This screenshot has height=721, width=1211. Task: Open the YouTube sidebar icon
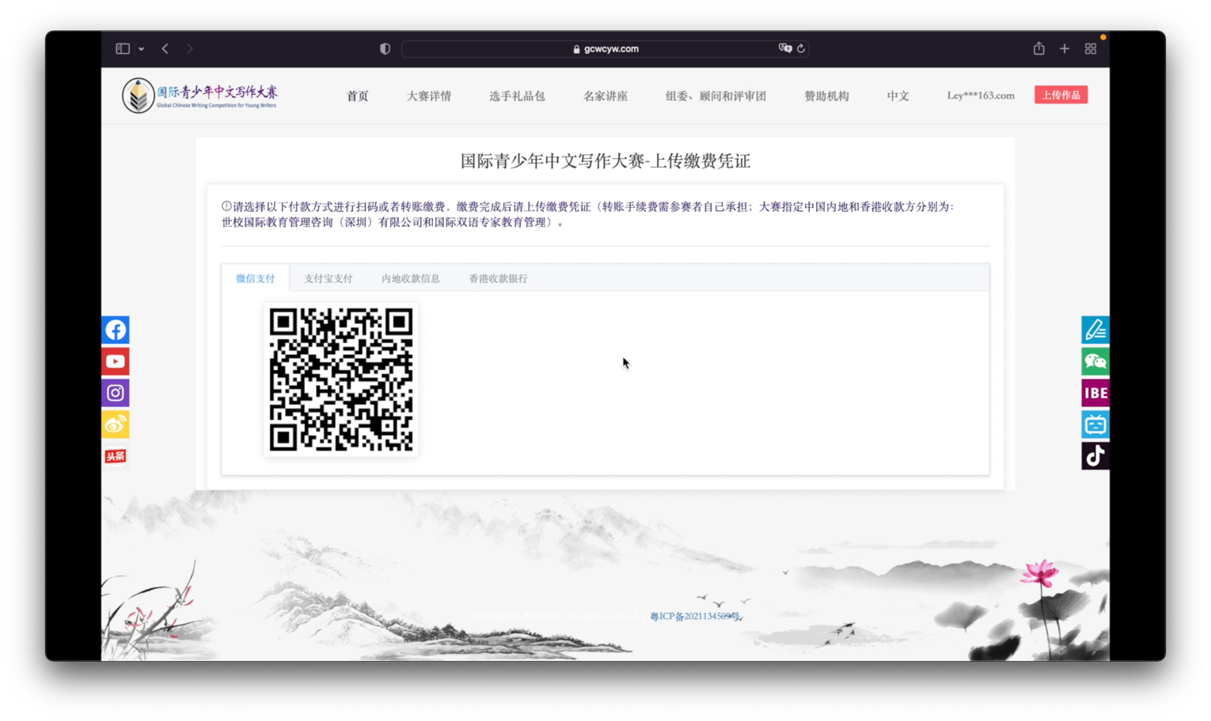click(116, 361)
